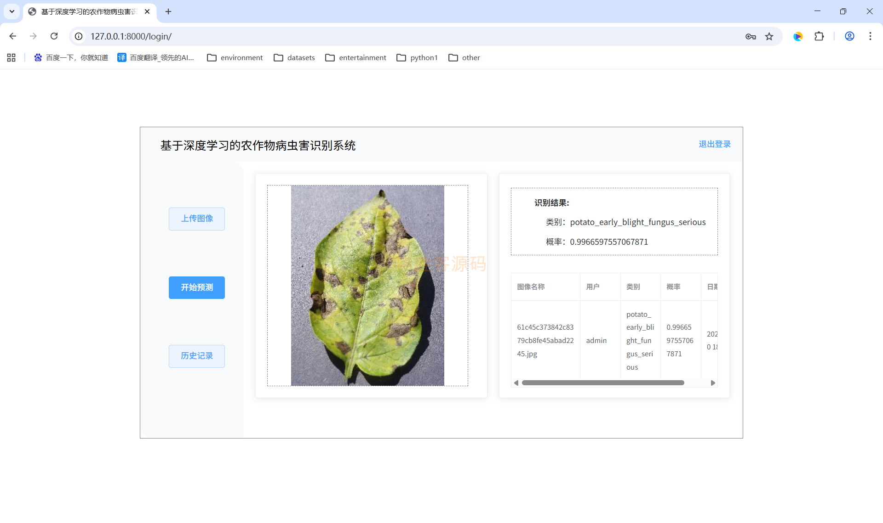The width and height of the screenshot is (883, 523).
Task: Open the Chrome profile avatar icon
Action: coord(849,36)
